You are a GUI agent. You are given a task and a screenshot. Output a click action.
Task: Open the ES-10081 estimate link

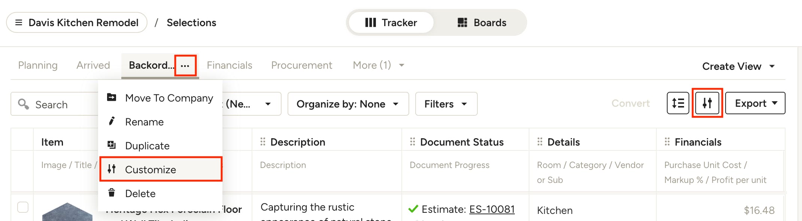coord(492,209)
